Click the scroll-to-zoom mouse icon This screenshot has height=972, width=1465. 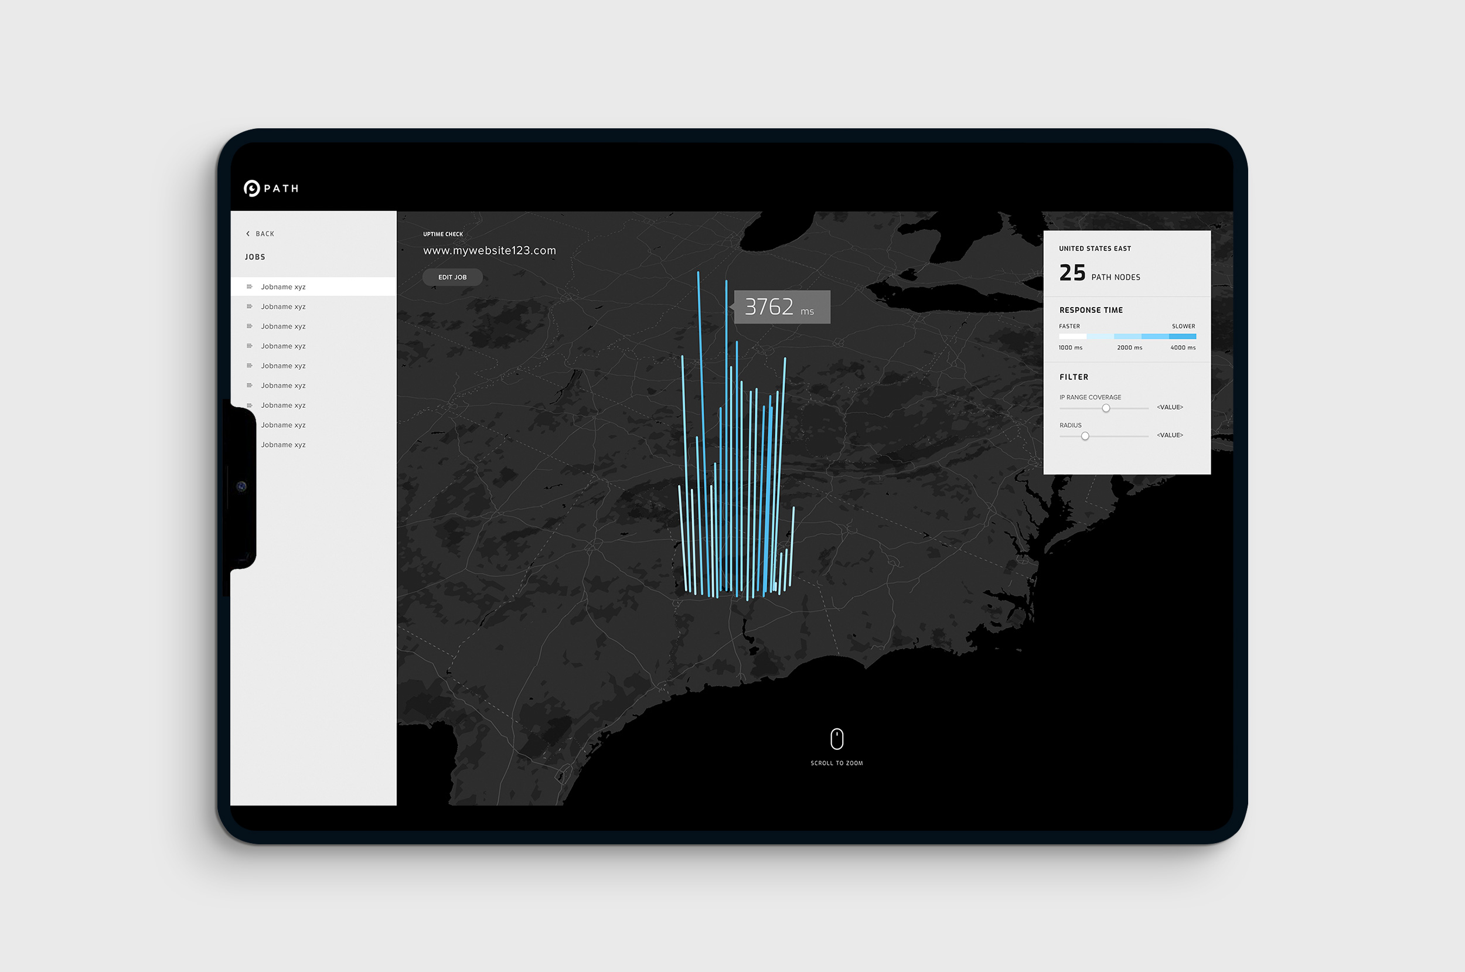click(836, 739)
